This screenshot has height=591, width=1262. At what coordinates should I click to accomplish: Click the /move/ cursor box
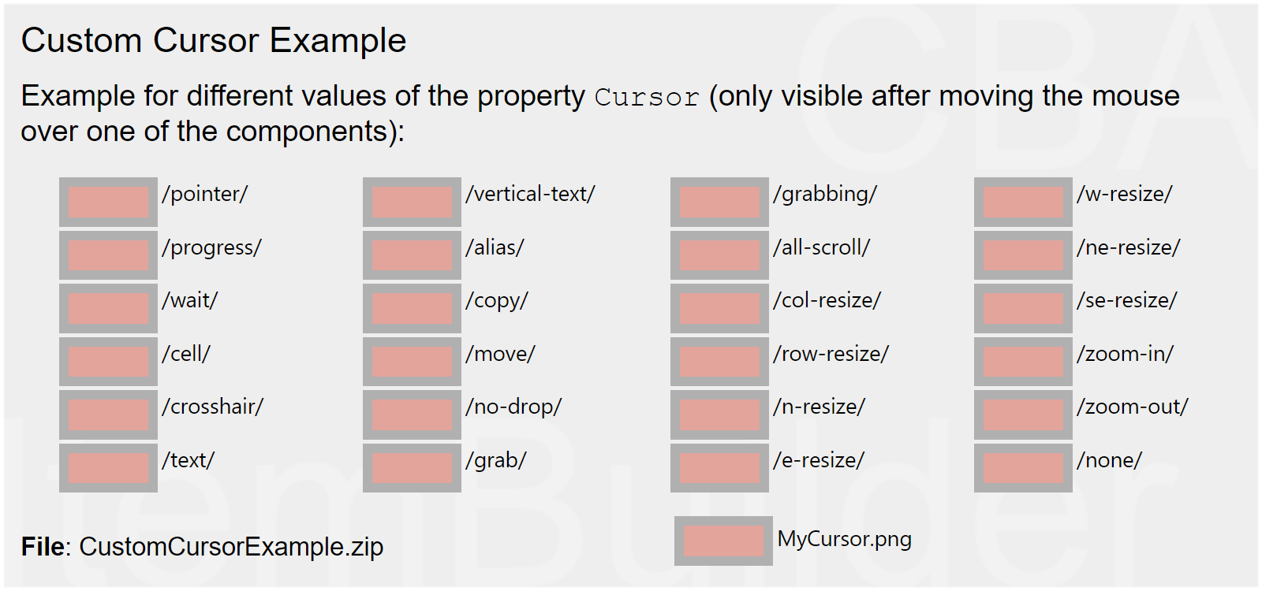[412, 362]
